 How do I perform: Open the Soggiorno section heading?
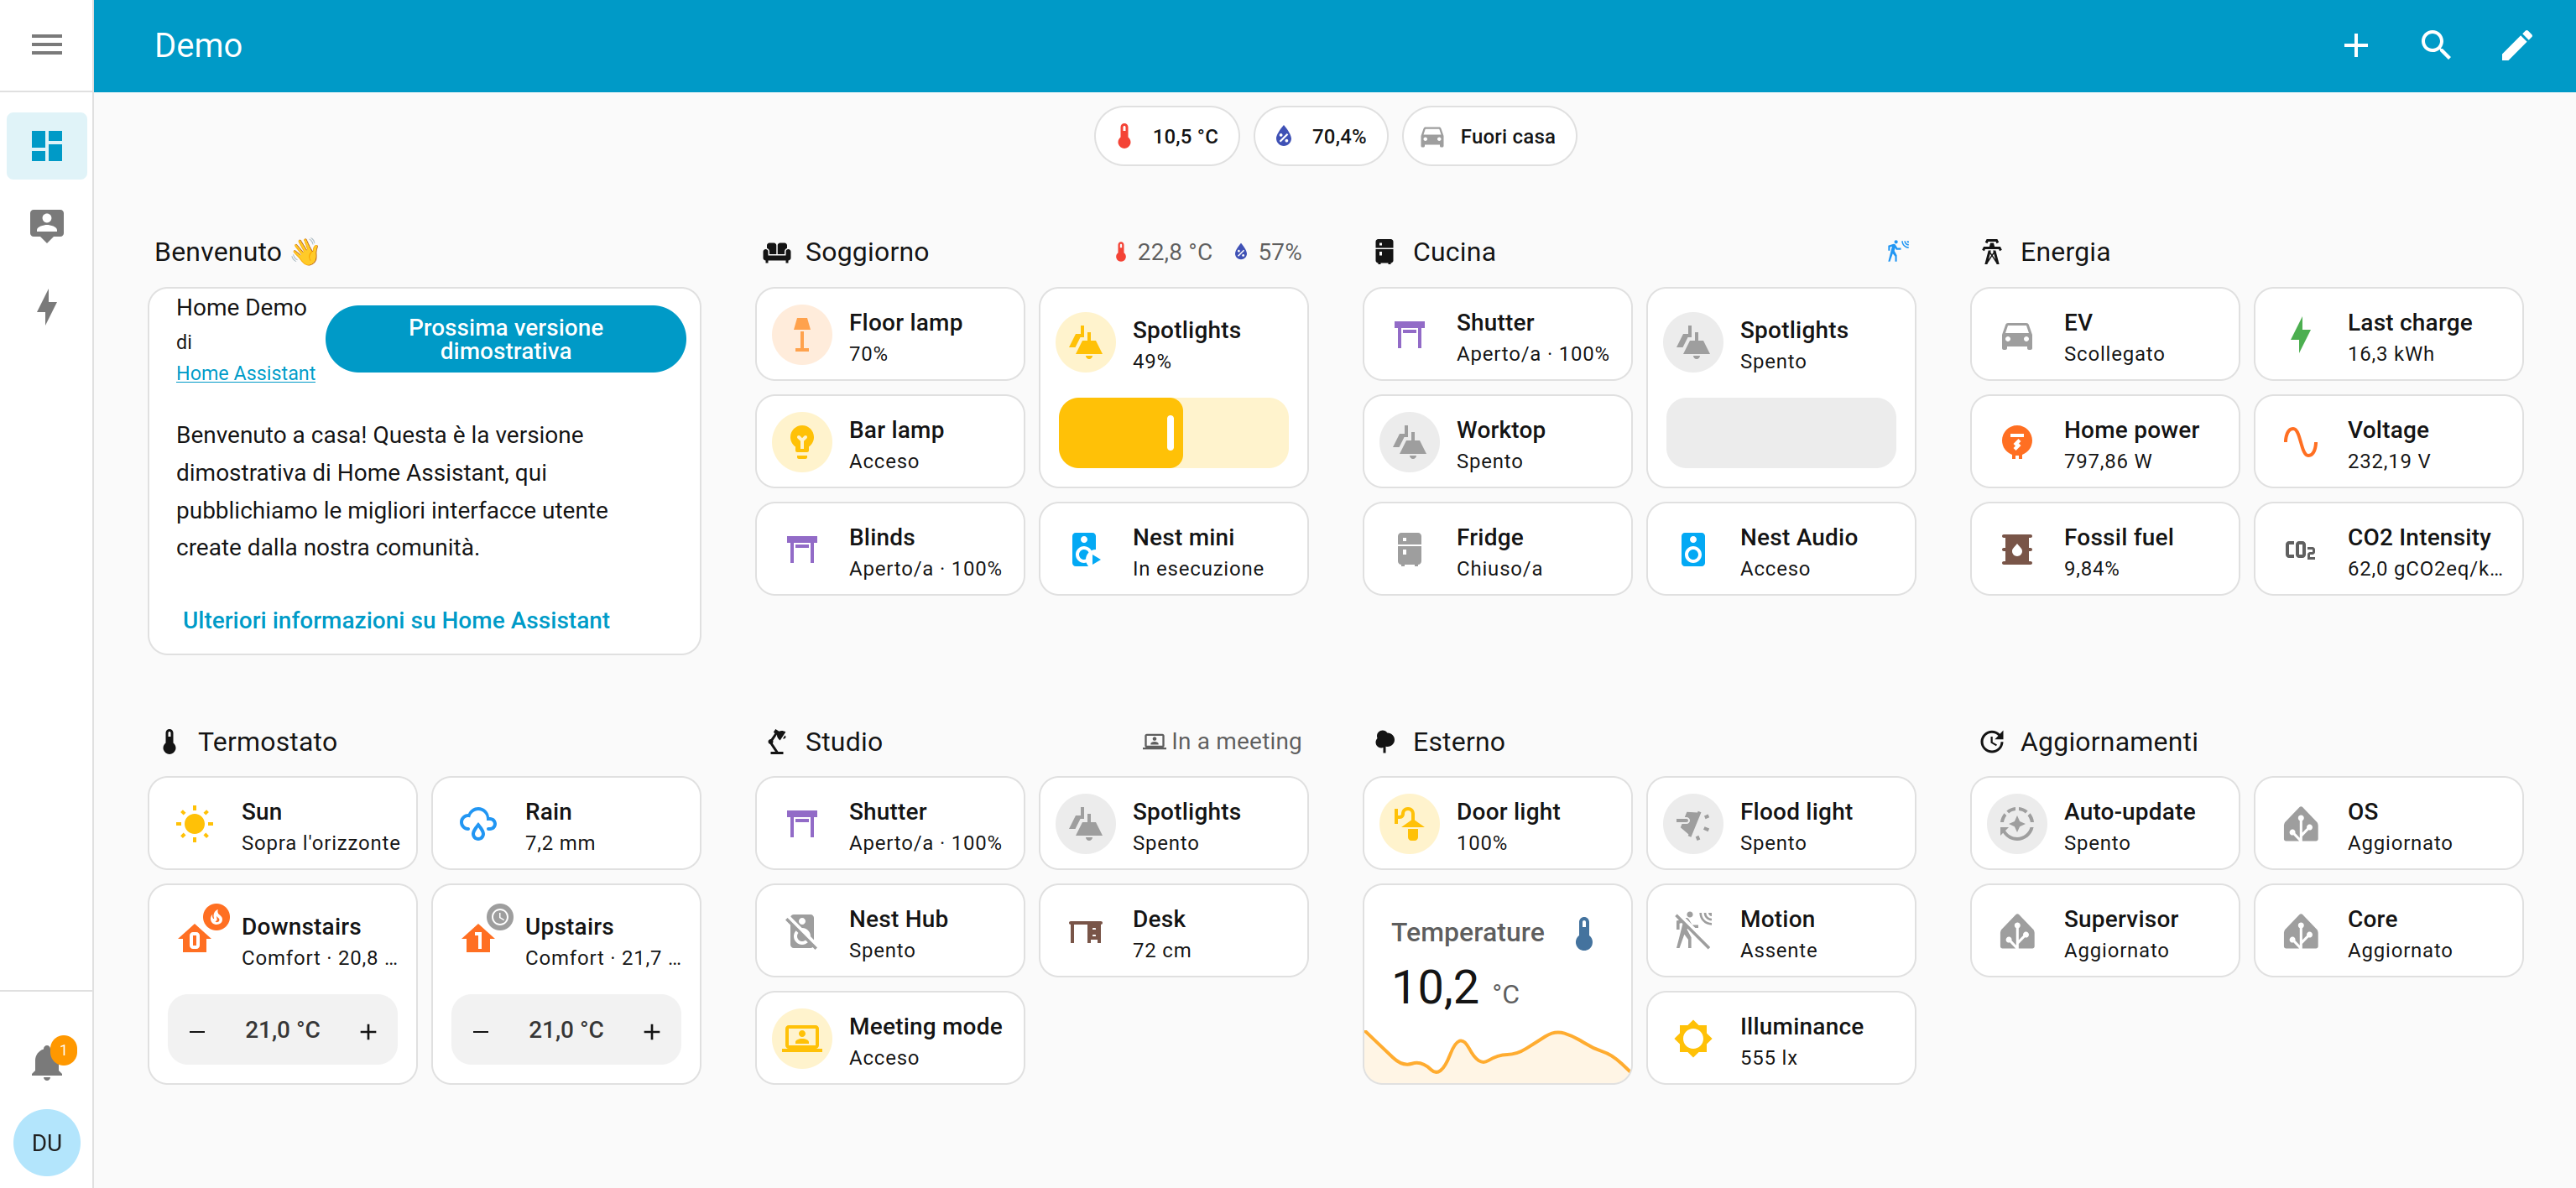866,252
